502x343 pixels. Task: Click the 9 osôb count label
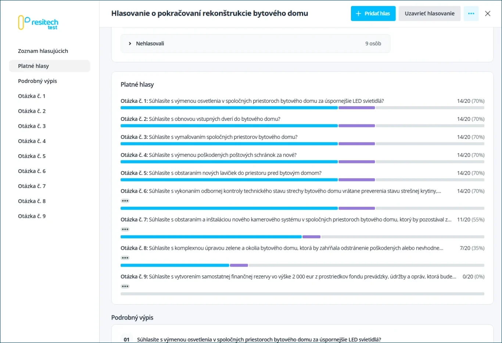pos(373,43)
